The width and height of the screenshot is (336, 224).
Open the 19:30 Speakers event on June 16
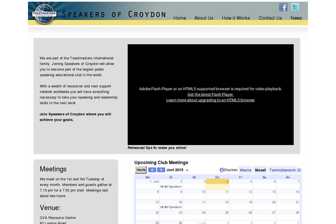click(171, 207)
